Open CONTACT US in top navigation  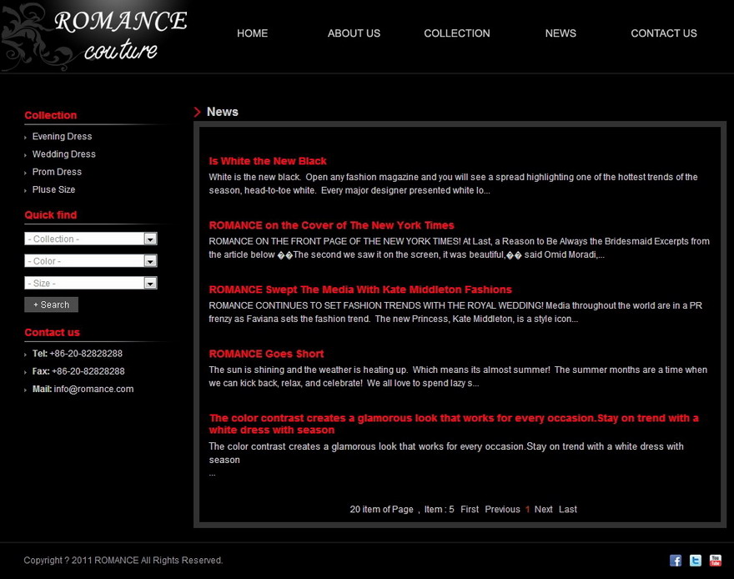tap(664, 33)
